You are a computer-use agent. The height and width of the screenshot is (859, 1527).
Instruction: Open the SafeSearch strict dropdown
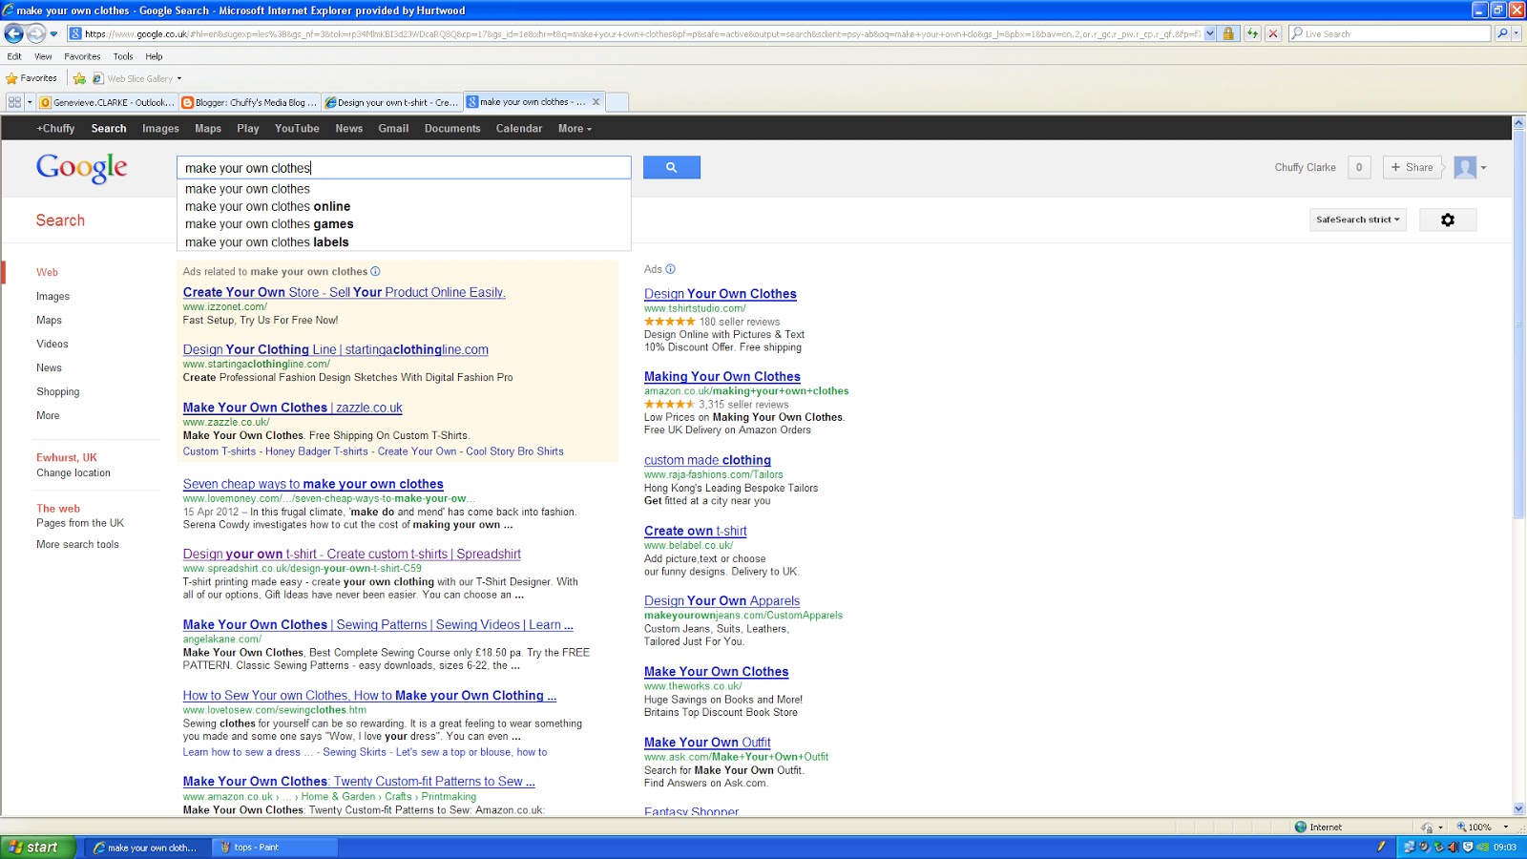pos(1358,220)
